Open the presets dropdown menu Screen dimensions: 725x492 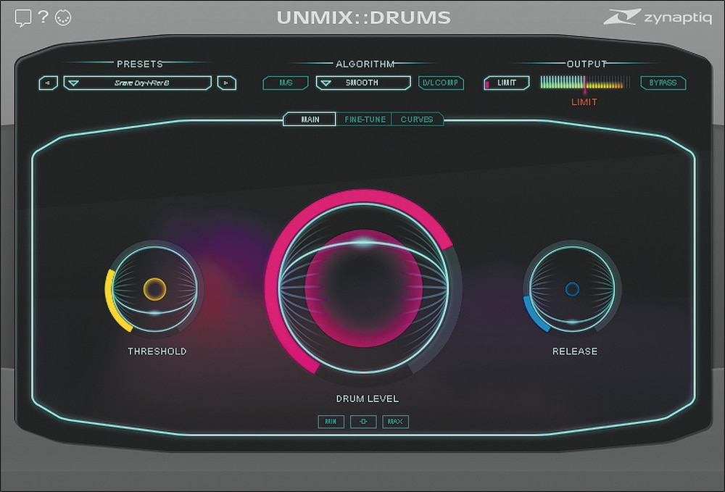pyautogui.click(x=137, y=83)
